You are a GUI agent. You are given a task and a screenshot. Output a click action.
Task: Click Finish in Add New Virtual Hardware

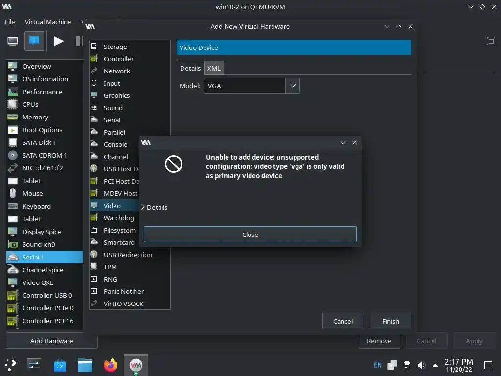tap(390, 321)
